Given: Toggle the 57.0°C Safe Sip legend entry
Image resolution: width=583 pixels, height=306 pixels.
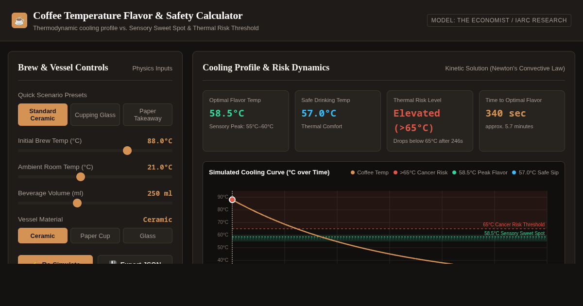Looking at the screenshot, I should click(535, 172).
